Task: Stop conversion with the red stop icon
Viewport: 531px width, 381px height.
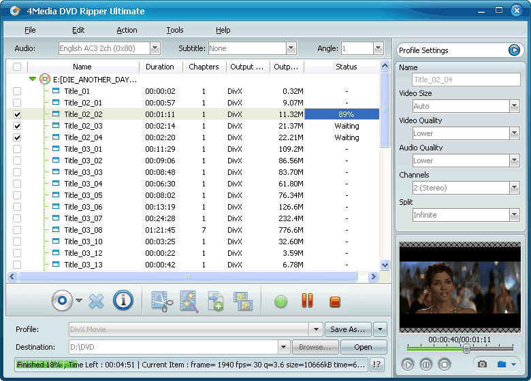Action: click(334, 301)
